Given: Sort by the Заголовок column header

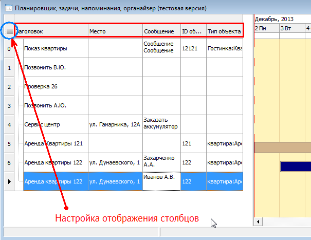Looking at the screenshot, I should click(x=51, y=31).
